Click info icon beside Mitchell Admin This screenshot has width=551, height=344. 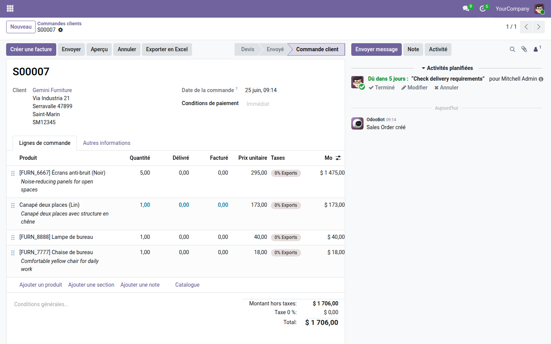click(541, 79)
